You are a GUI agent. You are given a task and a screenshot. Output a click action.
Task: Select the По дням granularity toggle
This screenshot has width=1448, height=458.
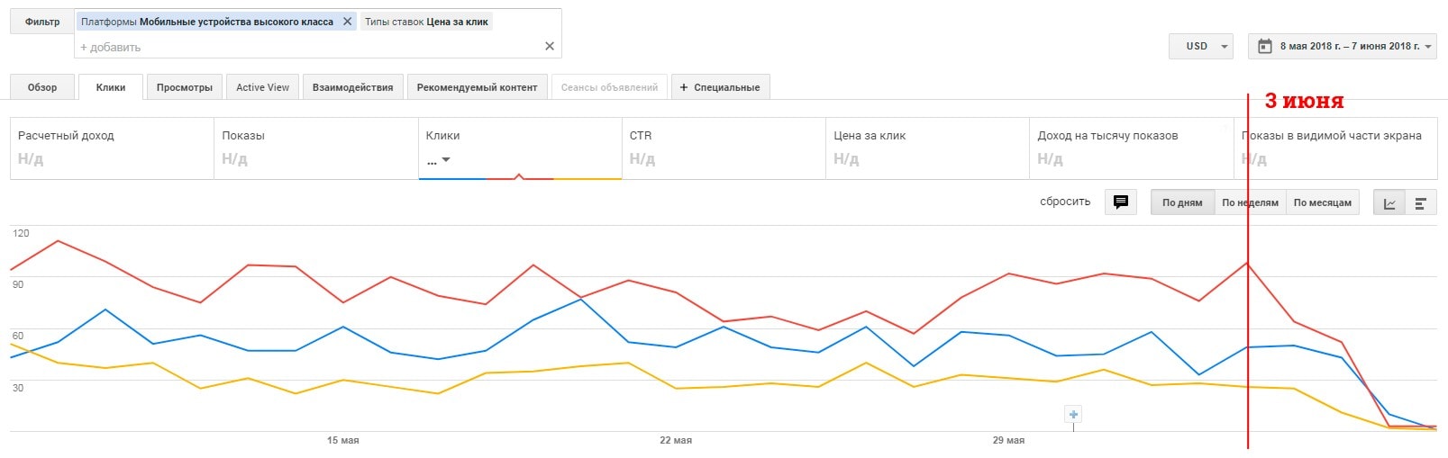(x=1182, y=202)
